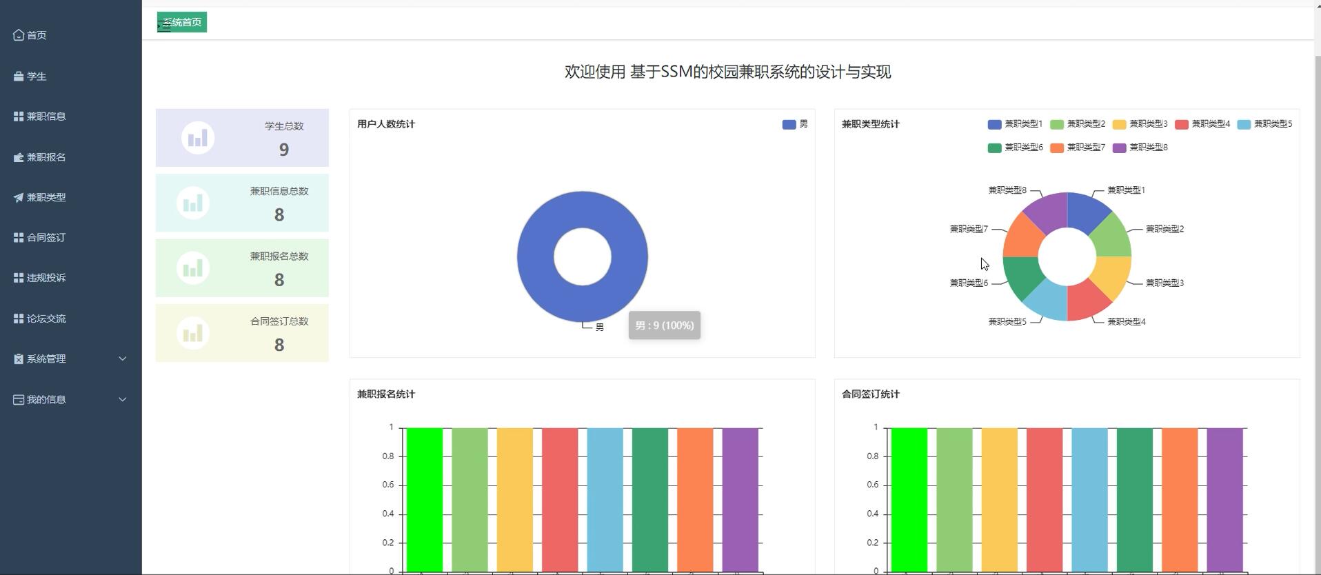Click the 用户人数统计 chart title
Screen dimensions: 1321x575
click(x=386, y=124)
